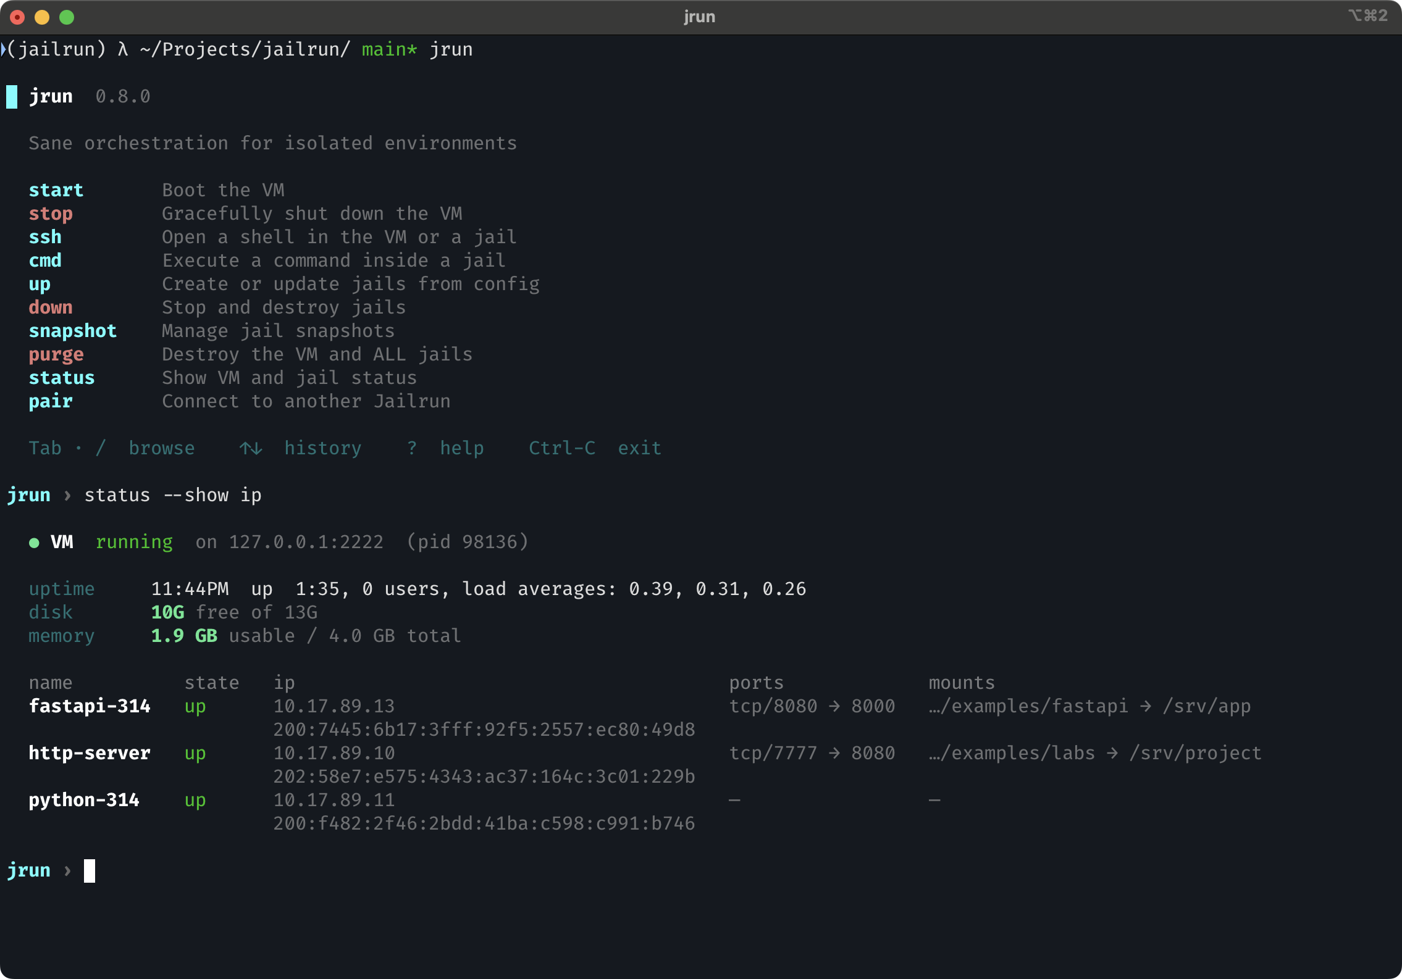The height and width of the screenshot is (979, 1402).
Task: Click the version number 0.8.0
Action: [123, 97]
